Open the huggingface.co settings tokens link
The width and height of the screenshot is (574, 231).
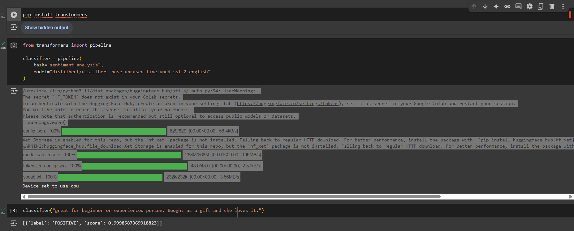287,104
